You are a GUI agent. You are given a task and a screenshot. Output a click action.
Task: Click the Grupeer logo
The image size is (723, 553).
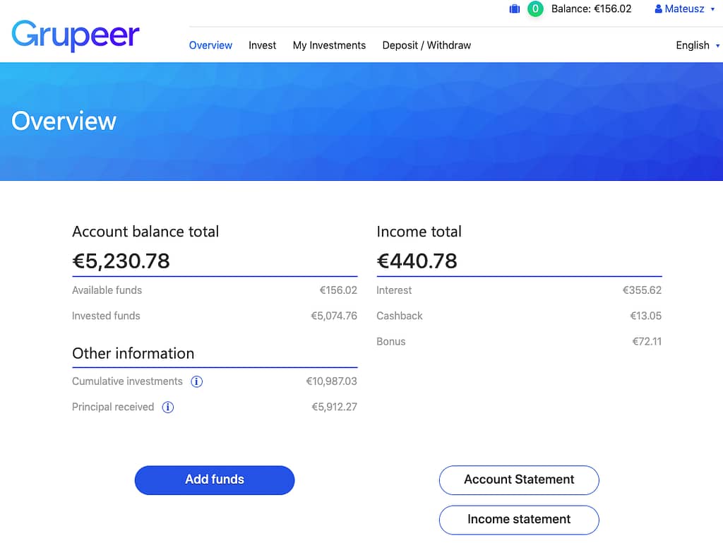pos(76,35)
